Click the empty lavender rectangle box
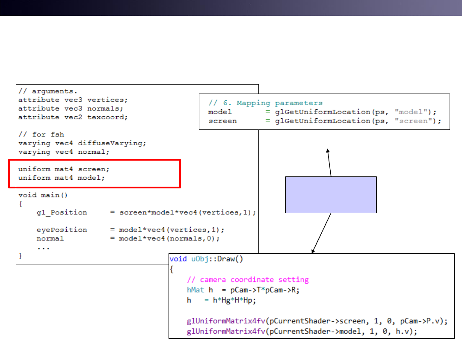This screenshot has height=346, width=462. coord(331,194)
